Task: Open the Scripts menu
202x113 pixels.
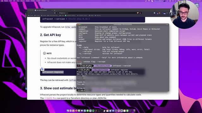Action: point(28,1)
